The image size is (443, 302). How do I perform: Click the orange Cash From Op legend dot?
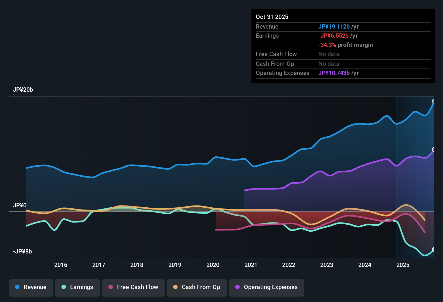[175, 287]
